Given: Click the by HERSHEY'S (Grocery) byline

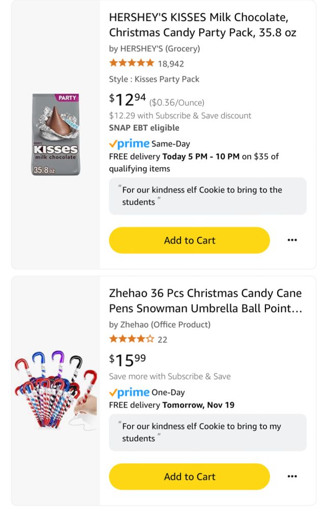Looking at the screenshot, I should [154, 49].
